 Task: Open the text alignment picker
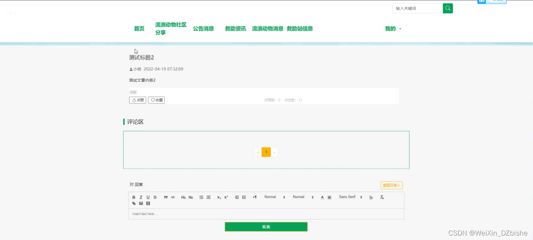(371, 197)
